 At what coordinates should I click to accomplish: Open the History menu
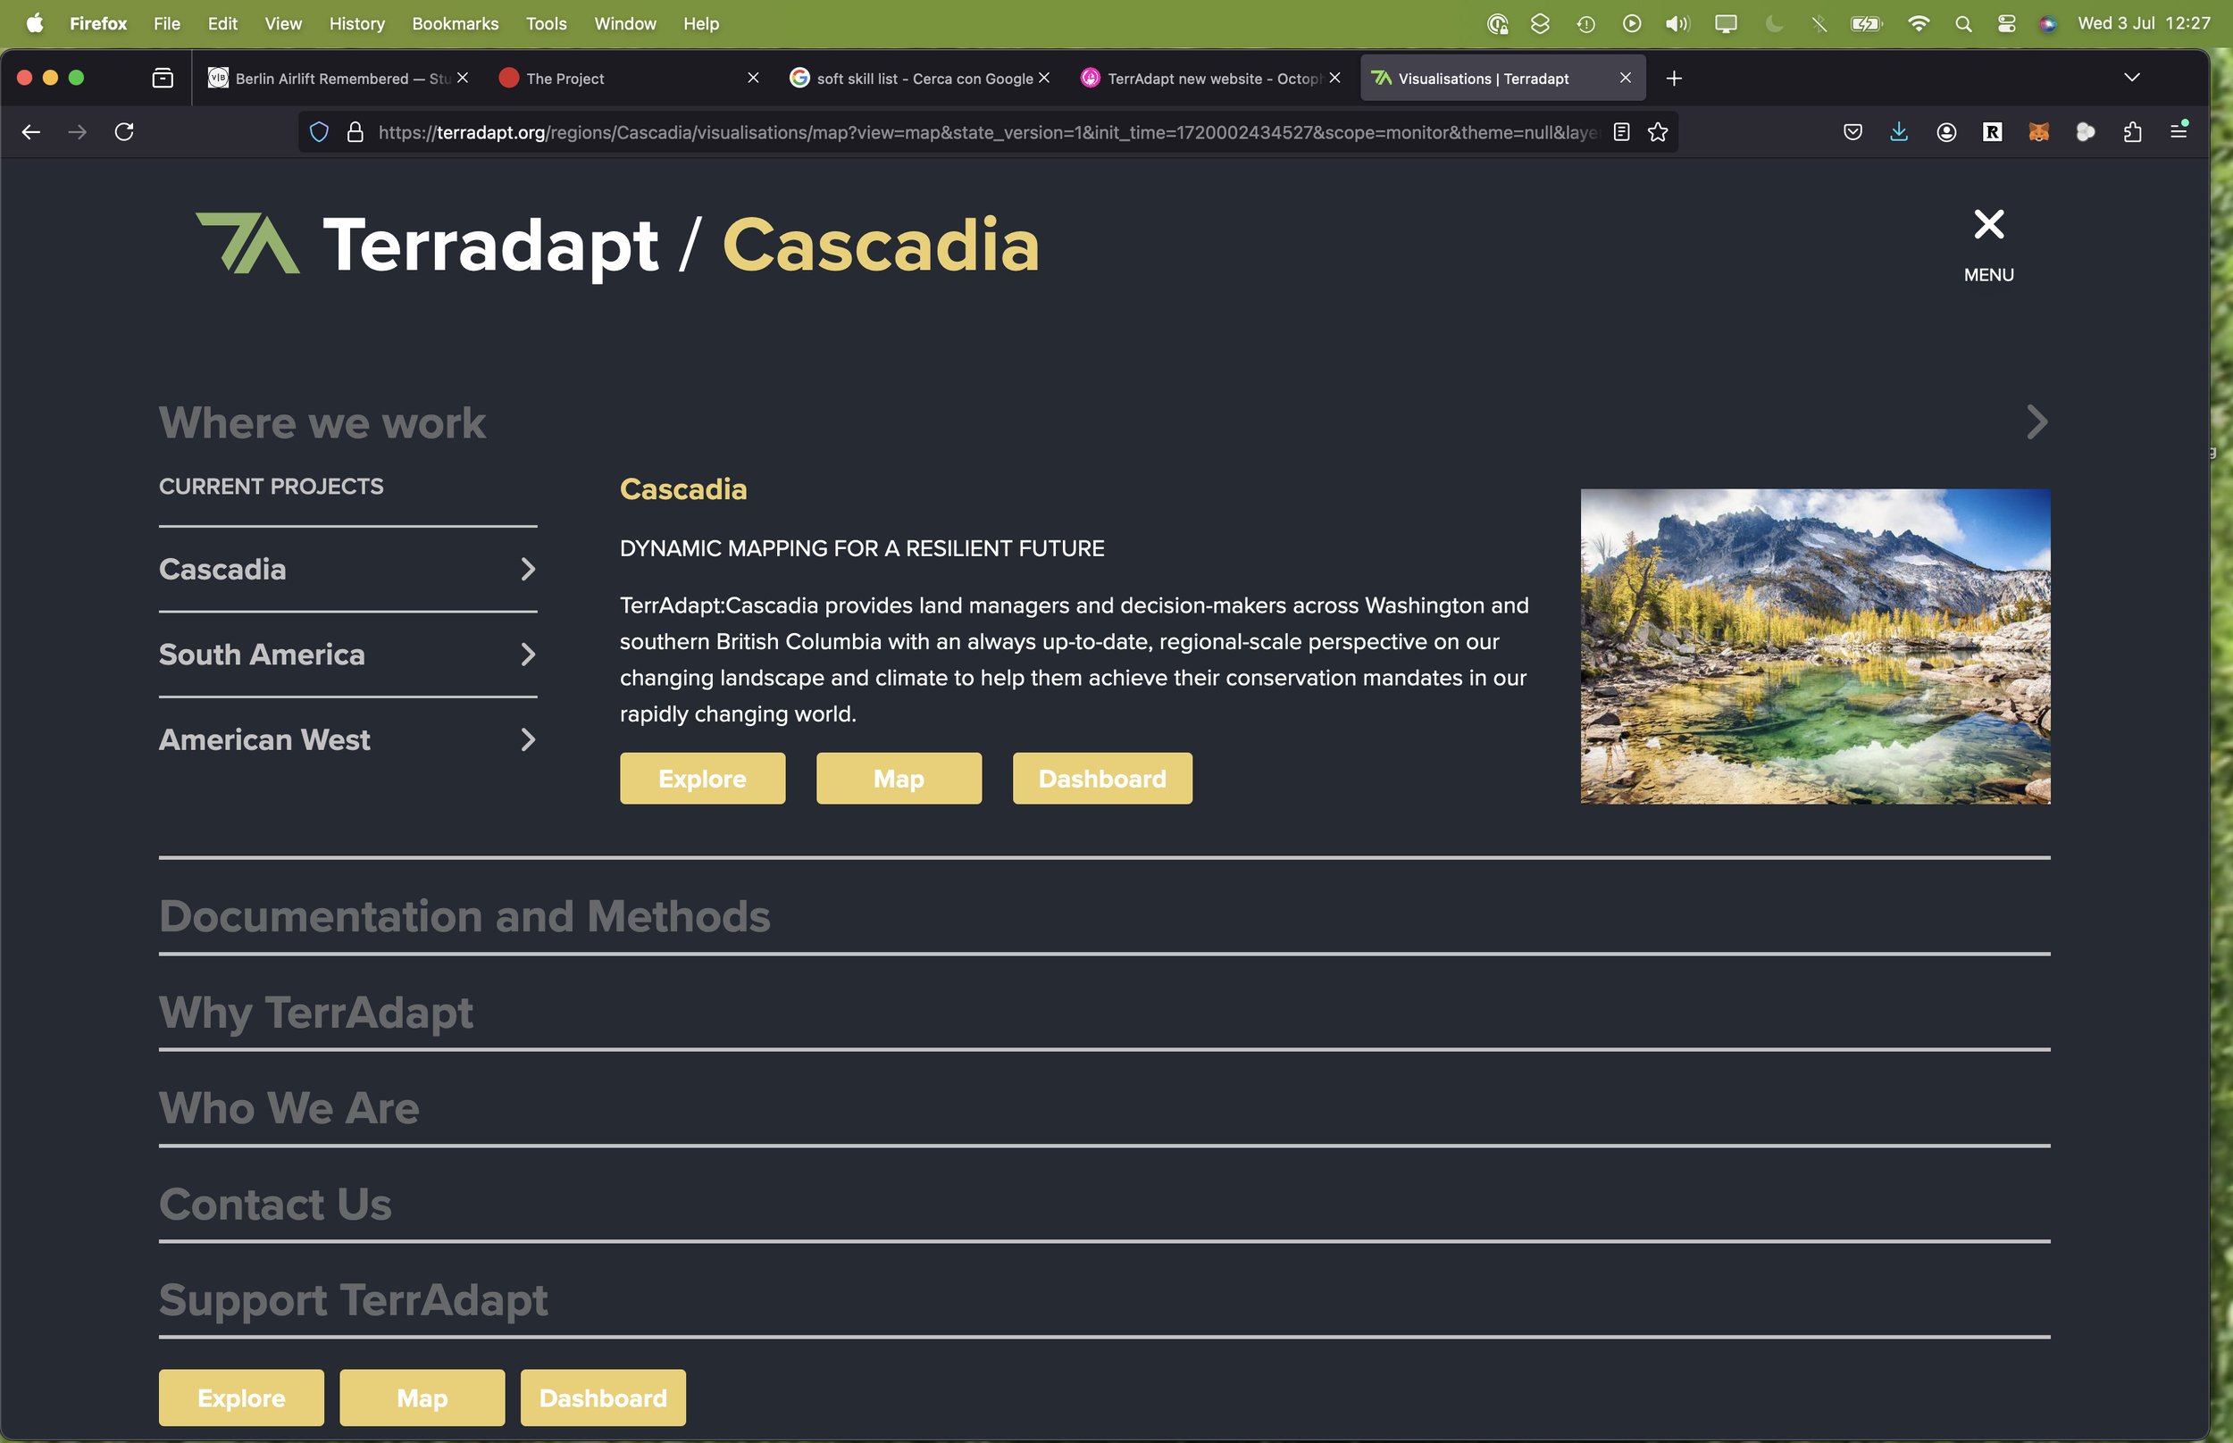pyautogui.click(x=356, y=23)
